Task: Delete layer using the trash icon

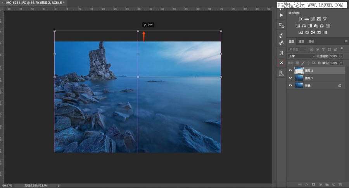Action: [x=340, y=184]
